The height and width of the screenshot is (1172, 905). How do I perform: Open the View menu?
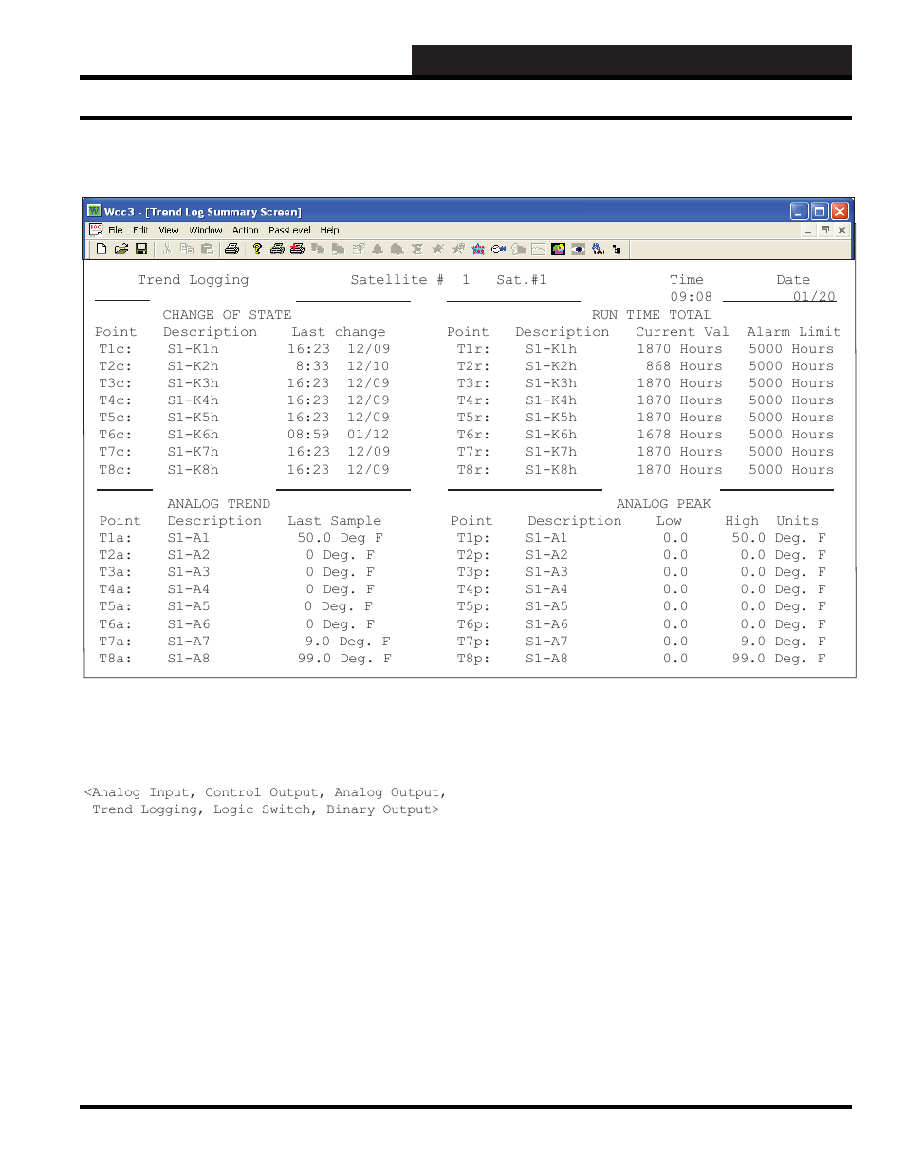tap(168, 230)
